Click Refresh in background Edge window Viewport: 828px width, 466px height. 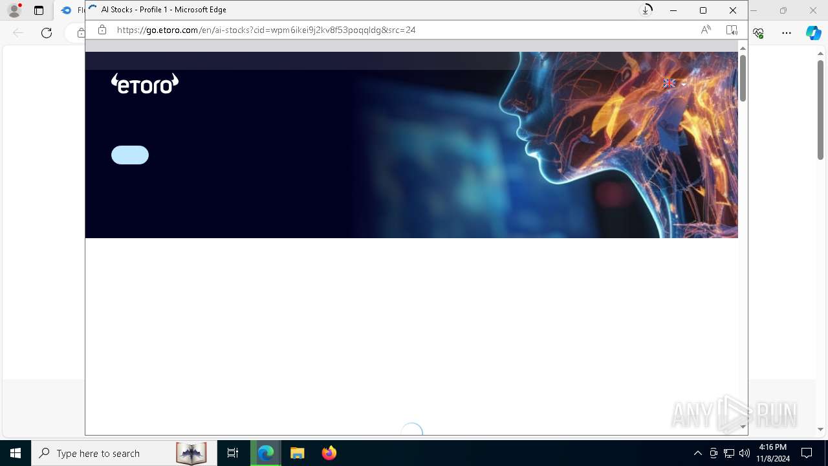(x=47, y=32)
